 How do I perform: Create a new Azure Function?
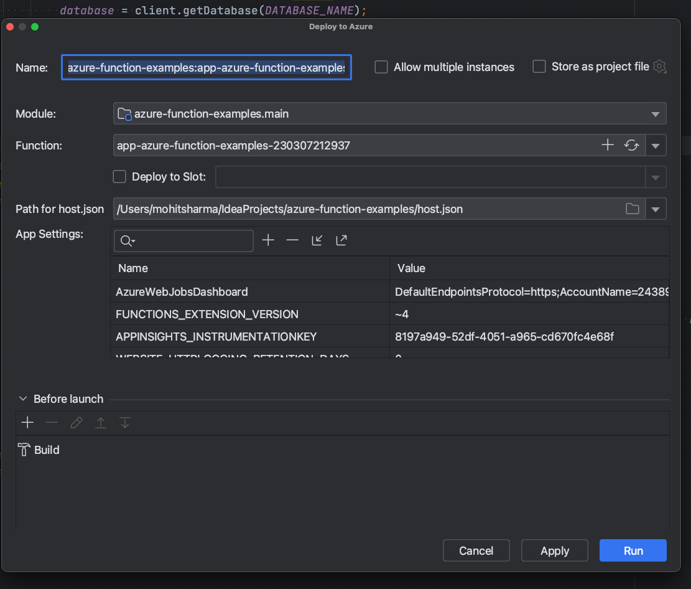click(607, 145)
